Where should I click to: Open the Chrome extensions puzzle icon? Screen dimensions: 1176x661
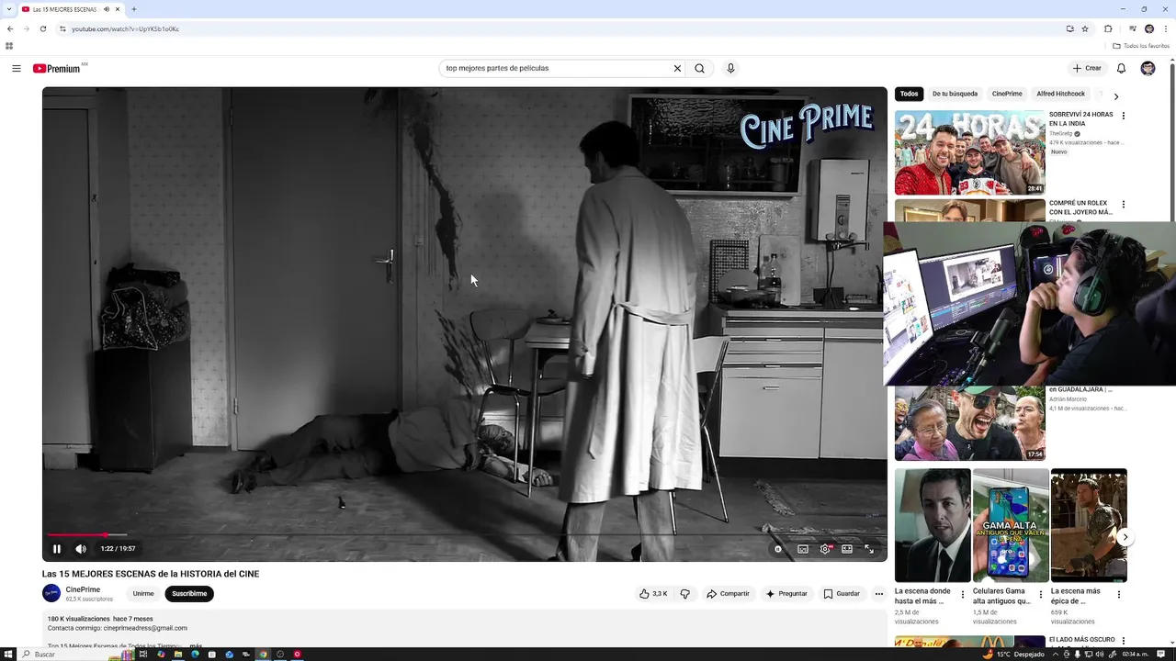click(1108, 28)
